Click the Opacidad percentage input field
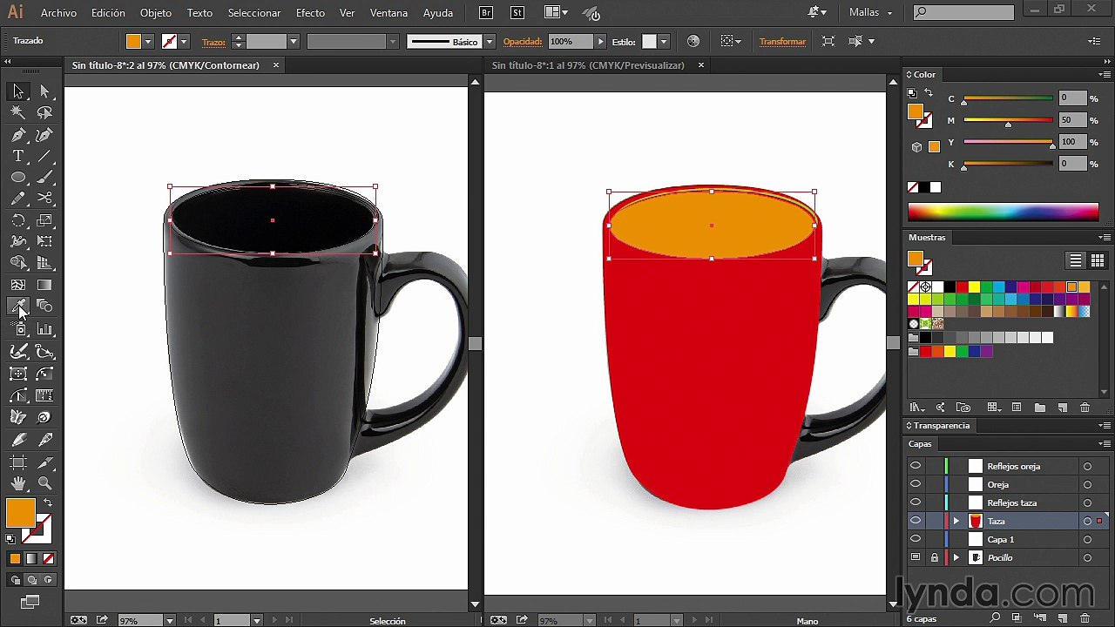The width and height of the screenshot is (1115, 627). tap(570, 42)
